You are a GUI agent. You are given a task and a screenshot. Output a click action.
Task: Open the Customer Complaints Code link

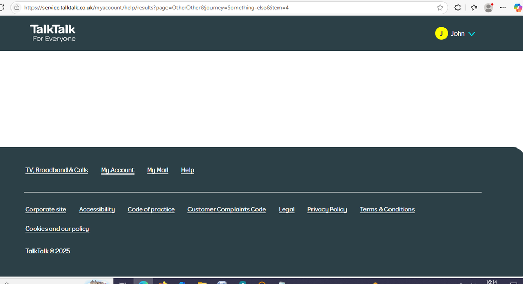click(x=227, y=209)
